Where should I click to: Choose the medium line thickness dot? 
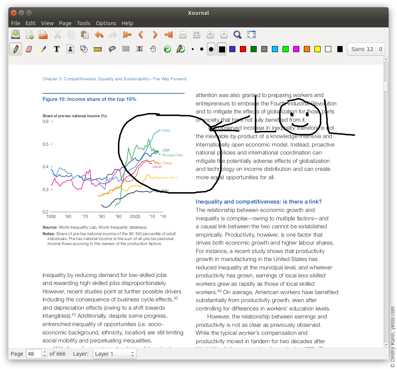click(202, 49)
